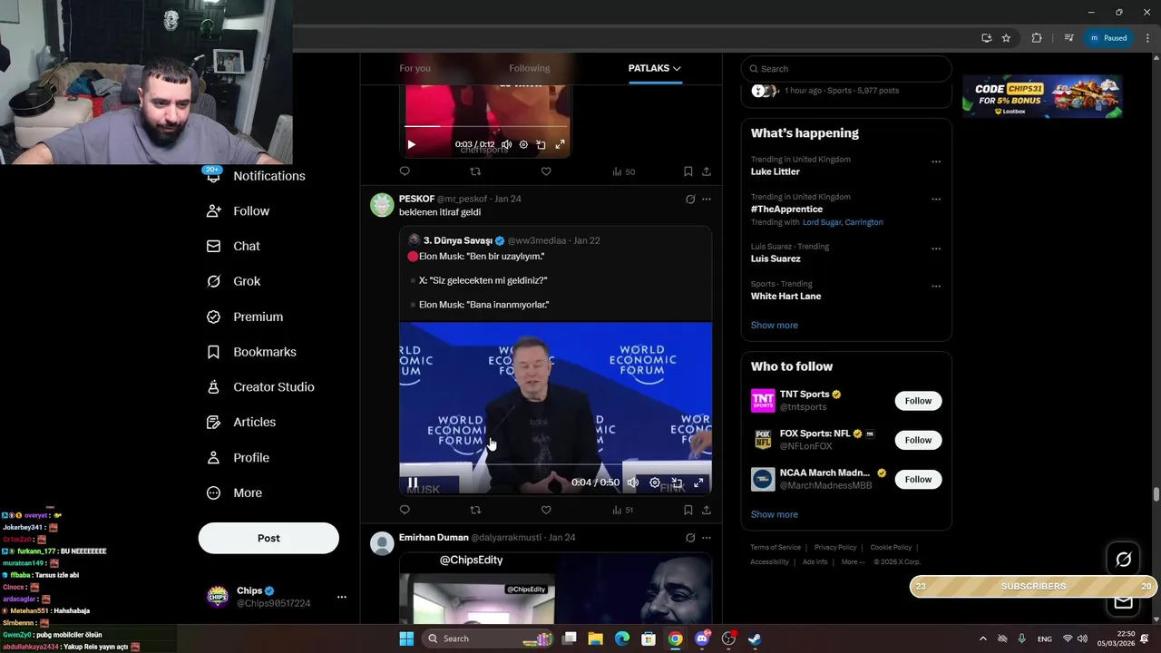Toggle microphone in the system tray
The image size is (1161, 653).
1022,638
